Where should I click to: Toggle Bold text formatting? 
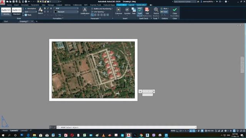45,8
